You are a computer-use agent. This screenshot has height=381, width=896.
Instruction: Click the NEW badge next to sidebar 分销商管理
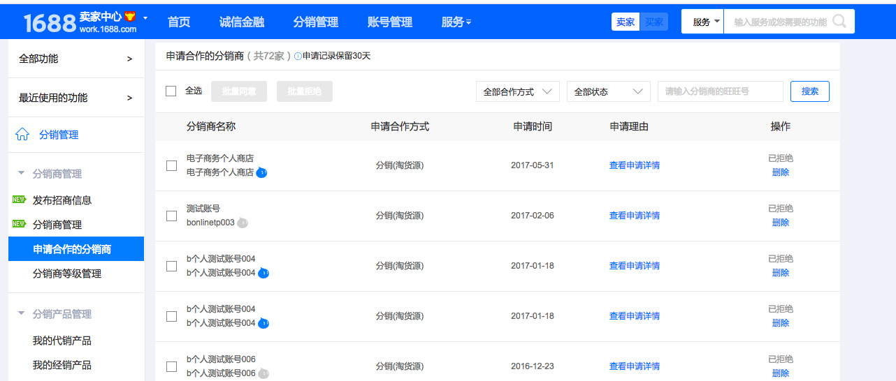[x=19, y=224]
